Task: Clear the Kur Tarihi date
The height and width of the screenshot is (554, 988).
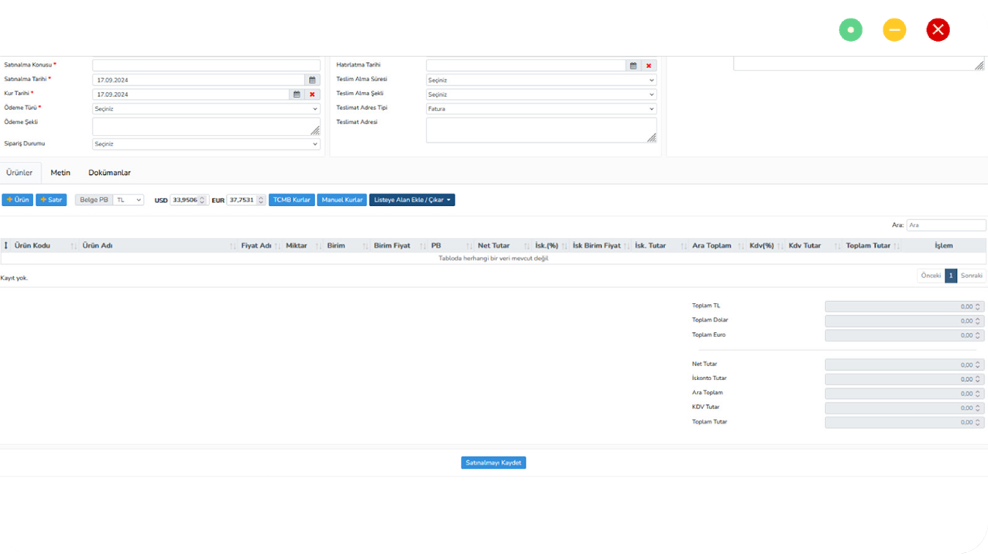Action: click(x=312, y=95)
